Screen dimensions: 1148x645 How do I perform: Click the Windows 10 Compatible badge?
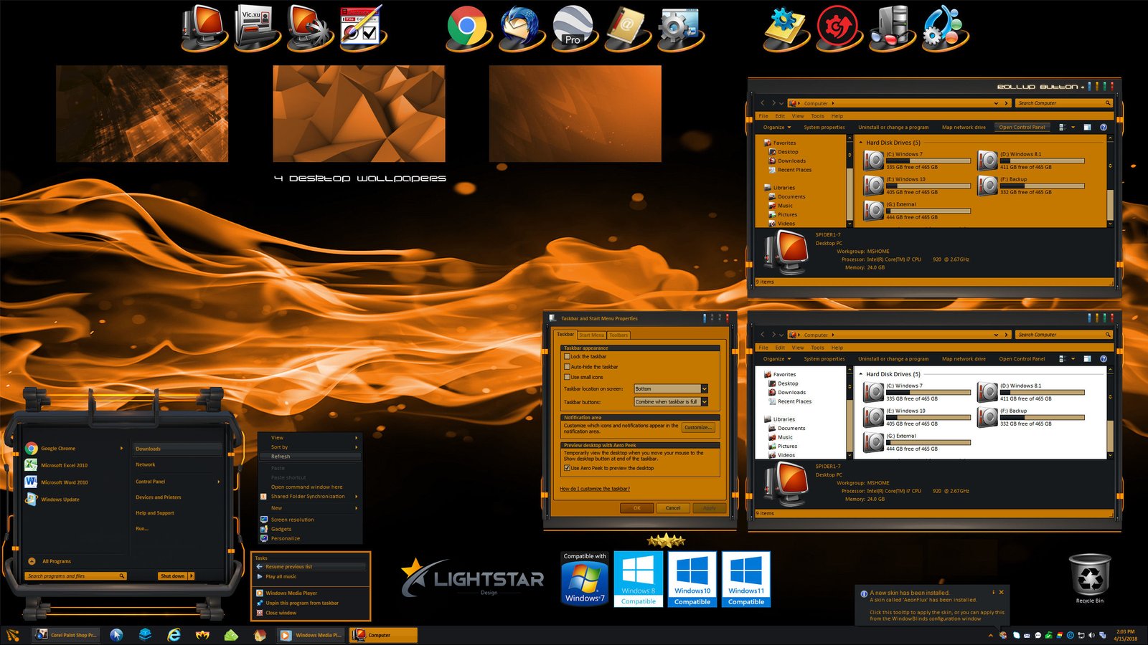point(692,579)
